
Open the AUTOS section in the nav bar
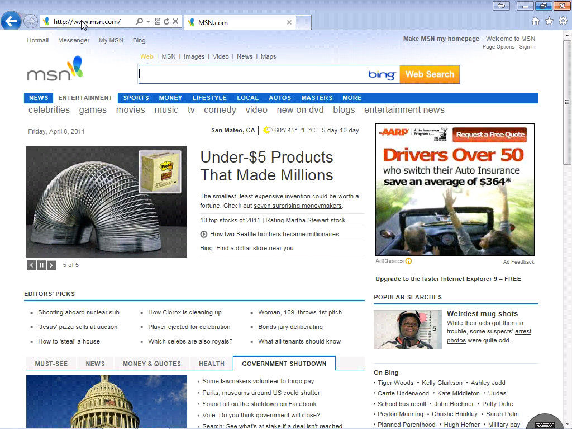pos(280,98)
